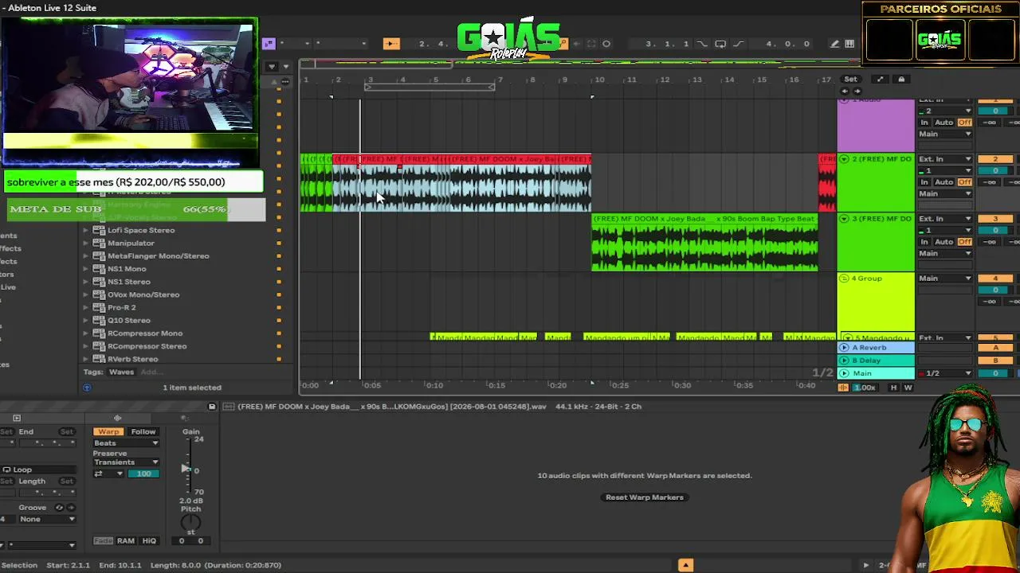Click the RVerb Stereo plugin icon
Screen dimensions: 1020x573
coord(99,359)
